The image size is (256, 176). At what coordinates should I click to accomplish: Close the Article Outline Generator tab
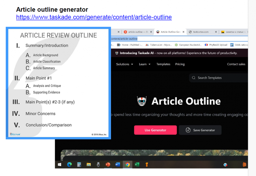(183, 32)
